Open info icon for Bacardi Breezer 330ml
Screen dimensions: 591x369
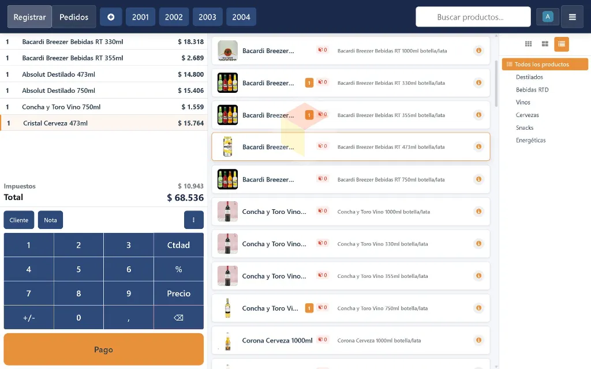coord(478,83)
